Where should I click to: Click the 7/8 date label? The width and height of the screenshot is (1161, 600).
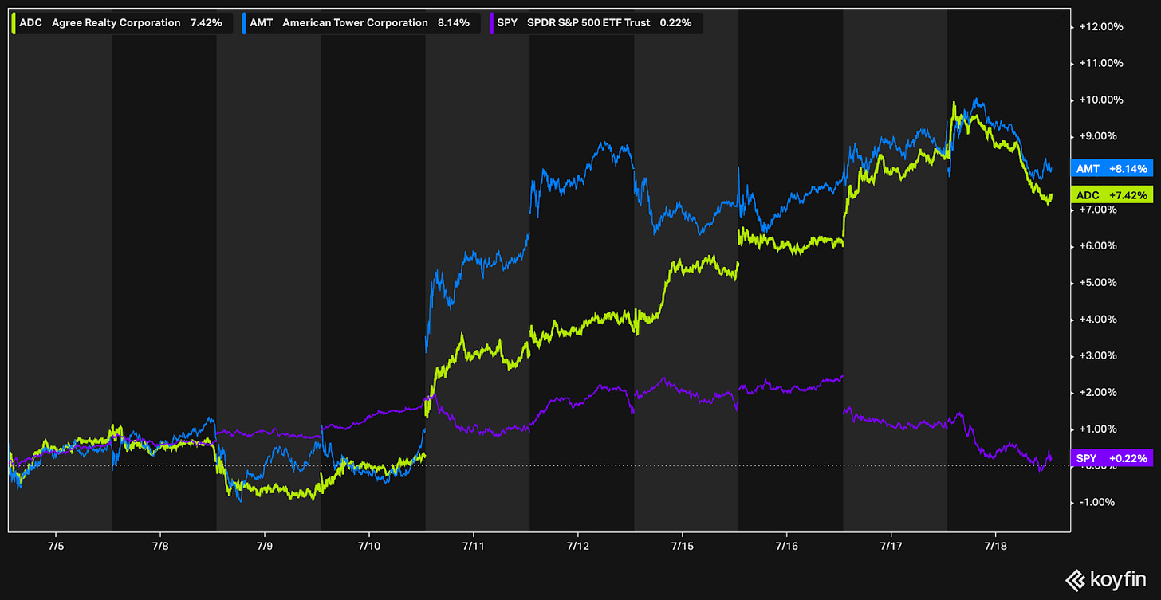tap(160, 546)
